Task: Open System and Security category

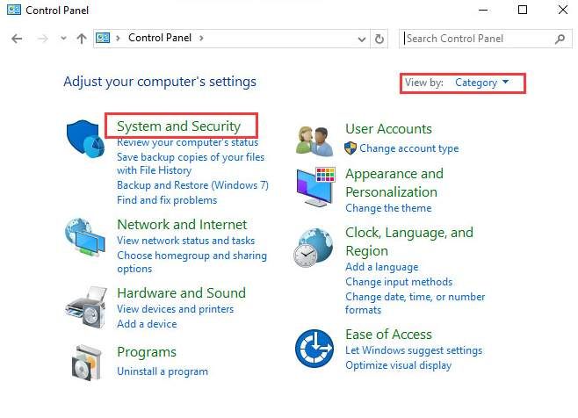Action: click(178, 126)
